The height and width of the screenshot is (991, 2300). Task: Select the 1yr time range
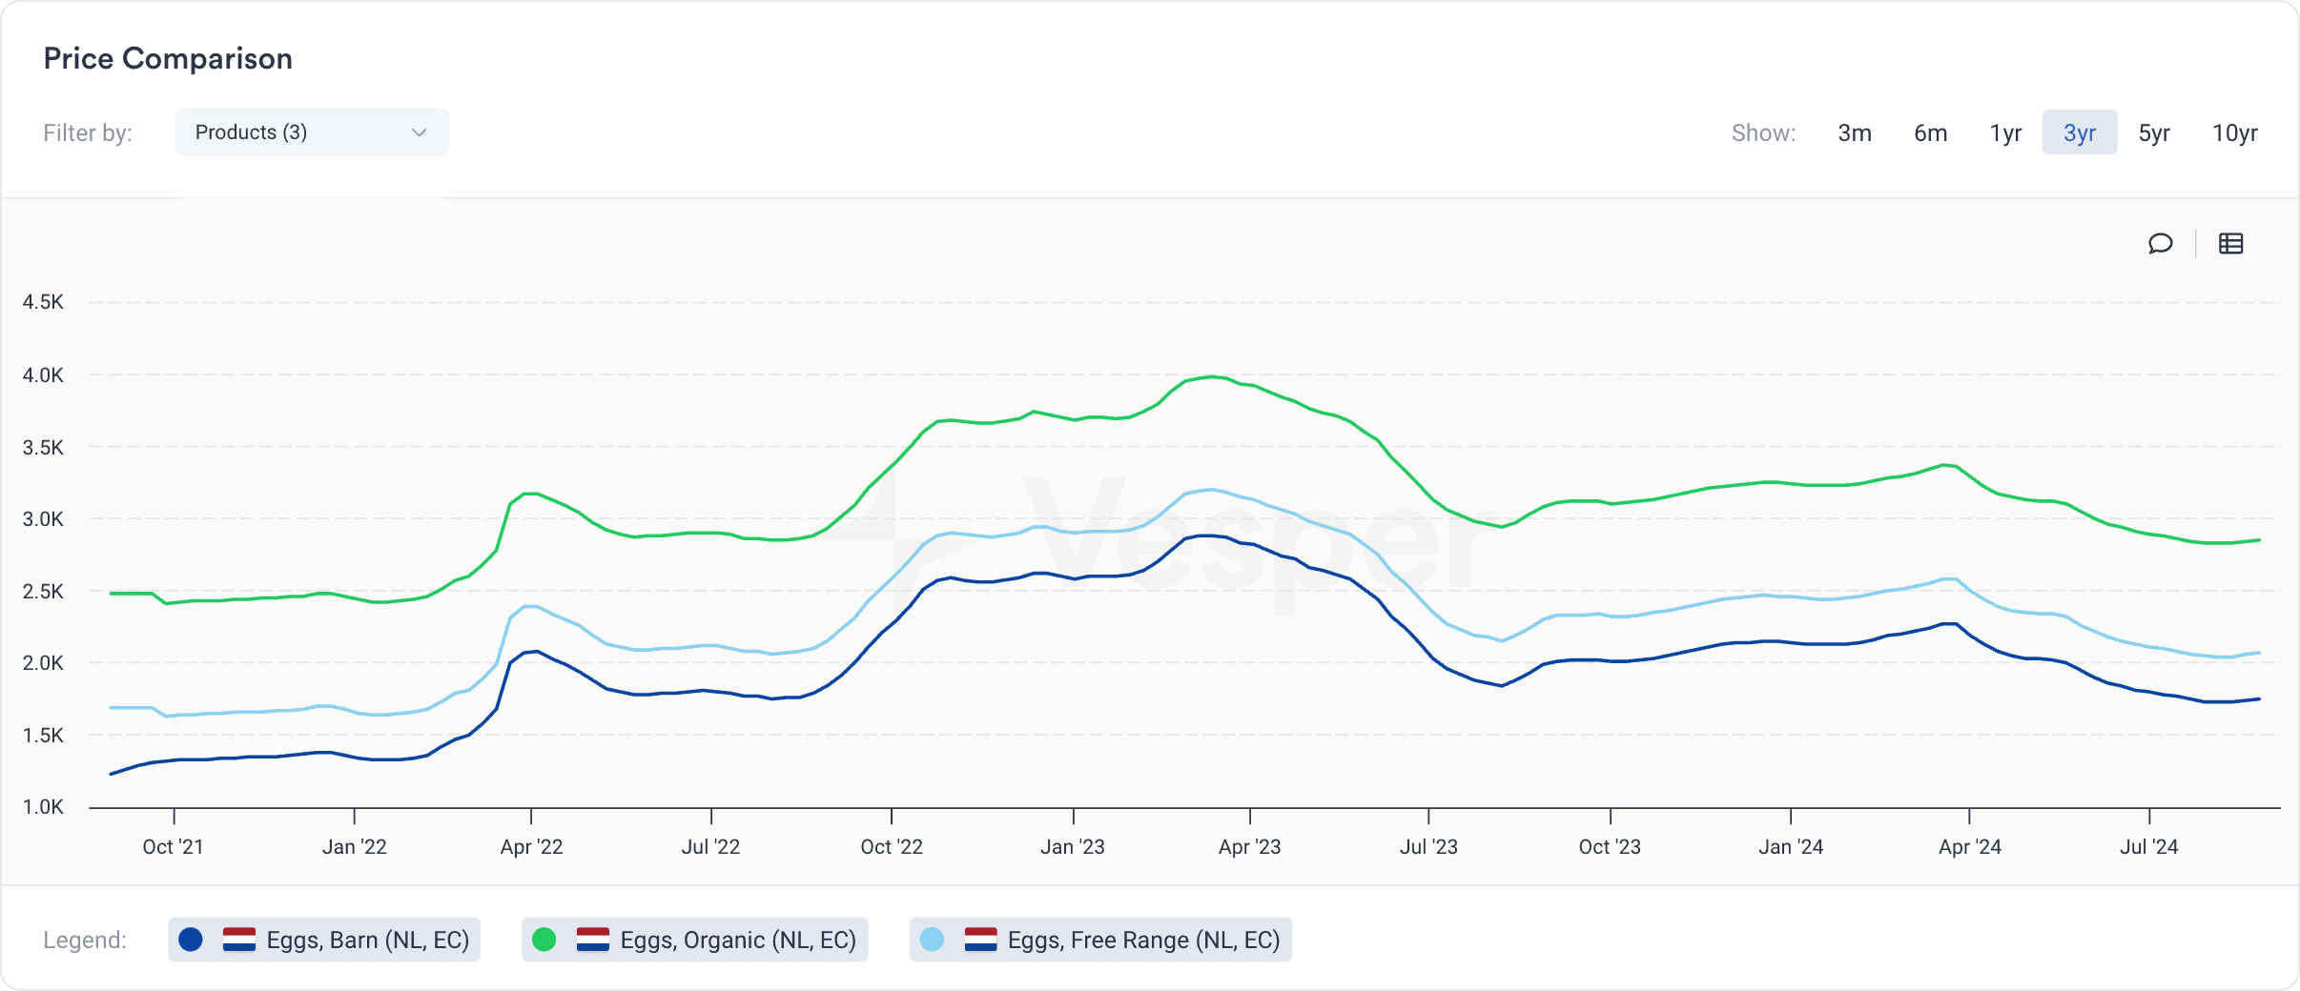(2005, 132)
